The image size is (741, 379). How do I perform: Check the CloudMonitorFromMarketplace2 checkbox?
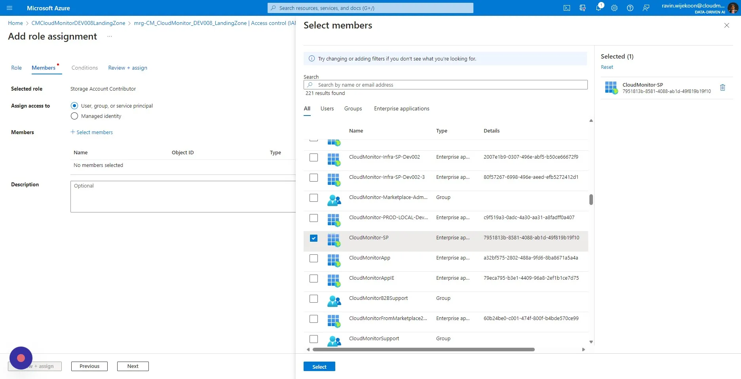[x=313, y=319]
